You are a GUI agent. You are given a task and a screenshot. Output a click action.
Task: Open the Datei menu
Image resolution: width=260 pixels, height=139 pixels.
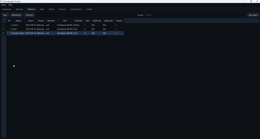pyautogui.click(x=4, y=5)
